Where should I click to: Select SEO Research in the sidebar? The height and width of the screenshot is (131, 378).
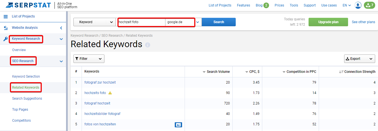click(x=23, y=61)
